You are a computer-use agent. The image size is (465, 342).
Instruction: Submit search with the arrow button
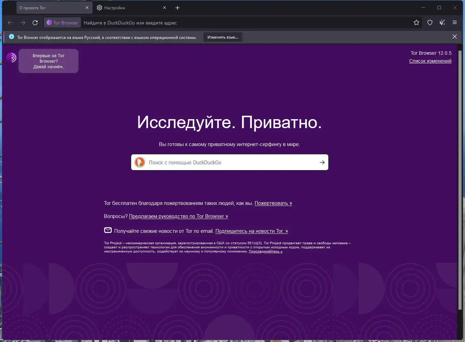point(322,163)
